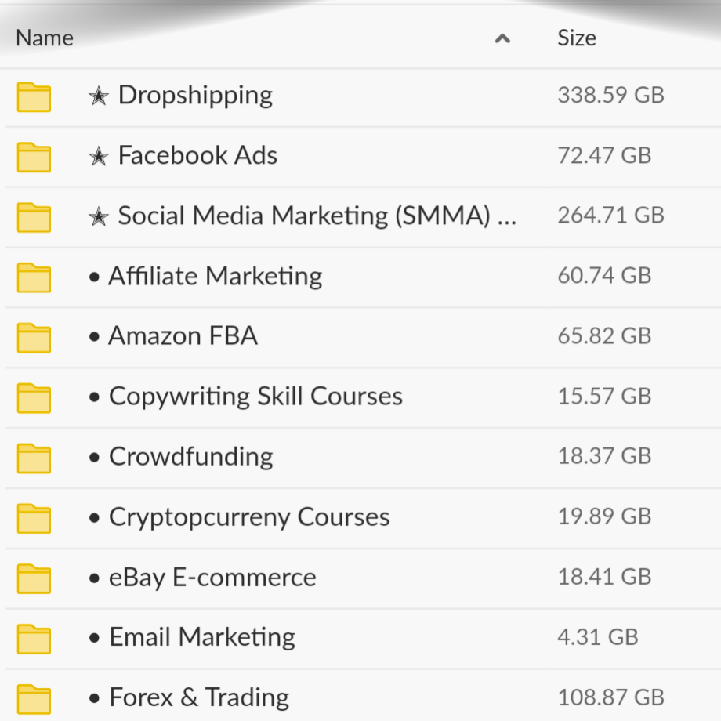Click the Crowdfunding folder icon
Viewport: 721px width, 721px height.
tap(34, 458)
